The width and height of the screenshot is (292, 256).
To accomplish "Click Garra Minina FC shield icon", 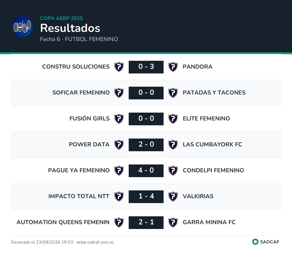I will pyautogui.click(x=173, y=223).
